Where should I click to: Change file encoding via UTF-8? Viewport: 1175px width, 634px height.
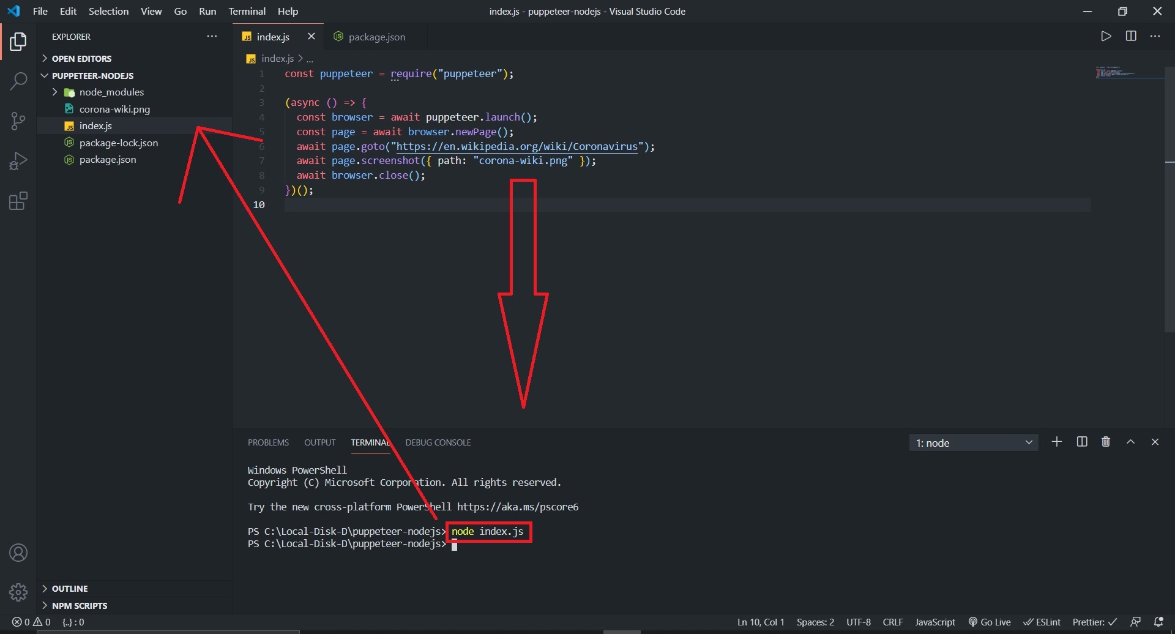(x=858, y=622)
